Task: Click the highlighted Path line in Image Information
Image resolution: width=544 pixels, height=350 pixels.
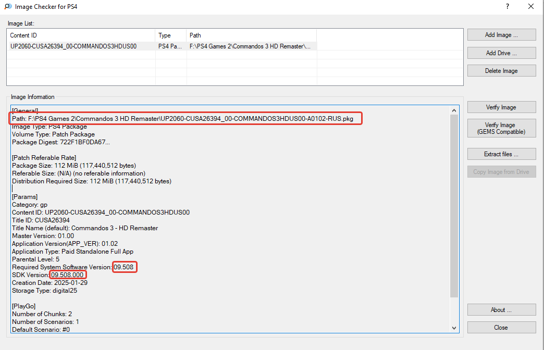Action: [x=186, y=119]
